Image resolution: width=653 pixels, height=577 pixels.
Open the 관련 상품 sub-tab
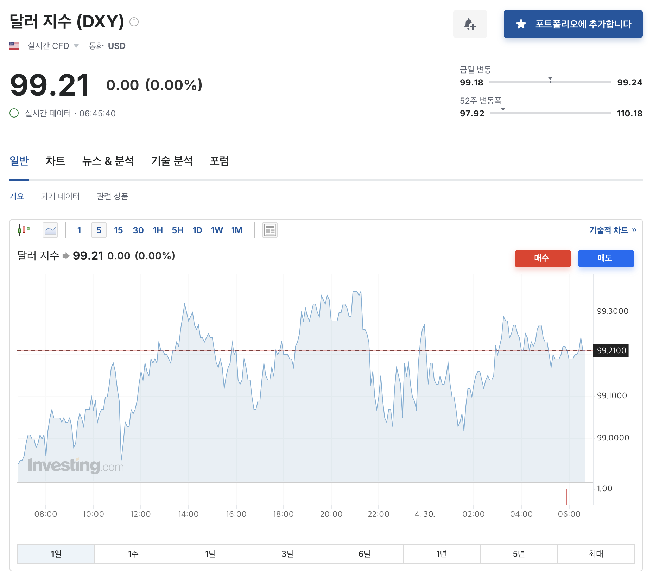click(113, 196)
